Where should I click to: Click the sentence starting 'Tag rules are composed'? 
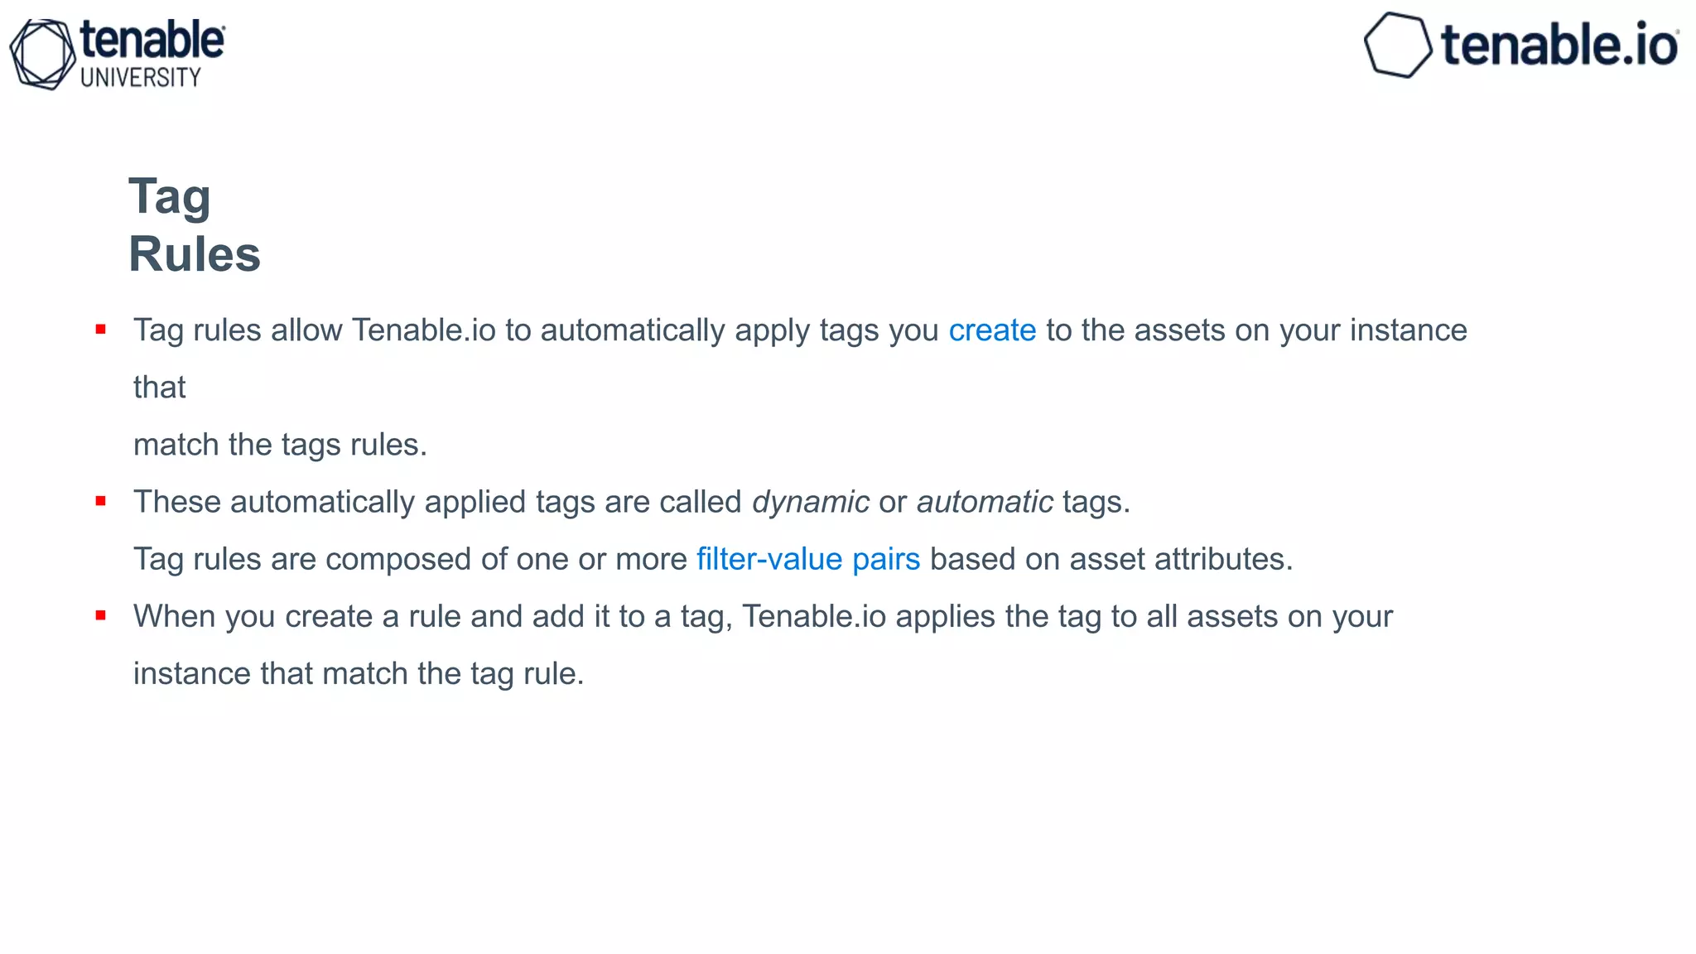pos(713,560)
